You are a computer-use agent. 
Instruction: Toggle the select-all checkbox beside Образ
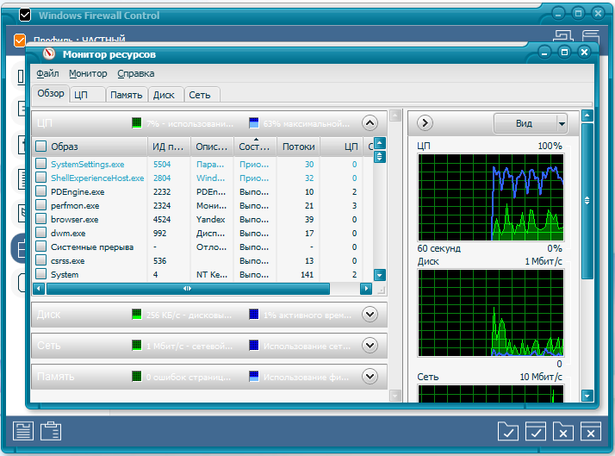pos(40,147)
